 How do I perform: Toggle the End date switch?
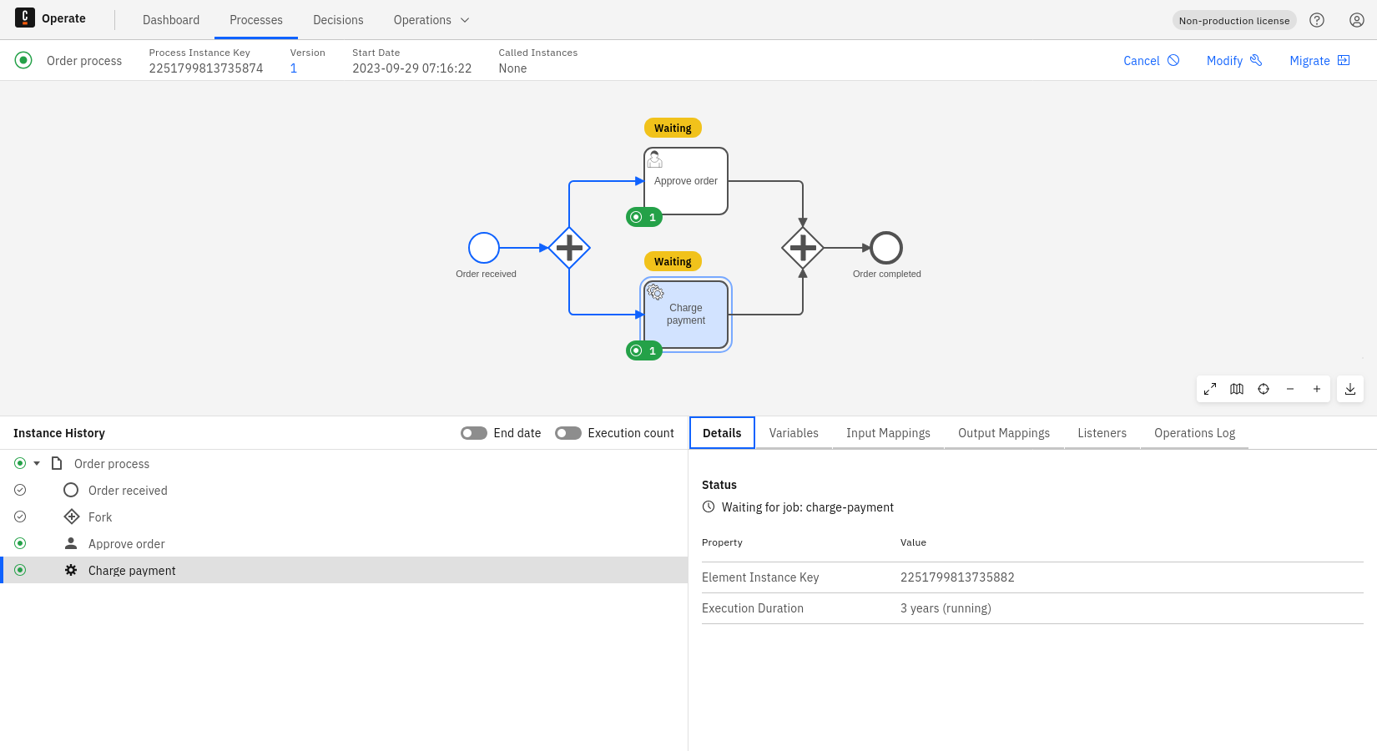pyautogui.click(x=474, y=433)
